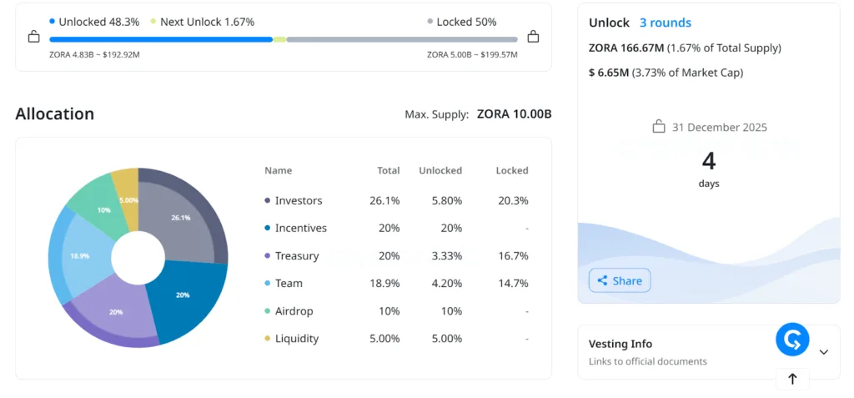Viewport: 854px width, 398px height.
Task: Click the blue floating circular arrow icon
Action: click(x=792, y=339)
